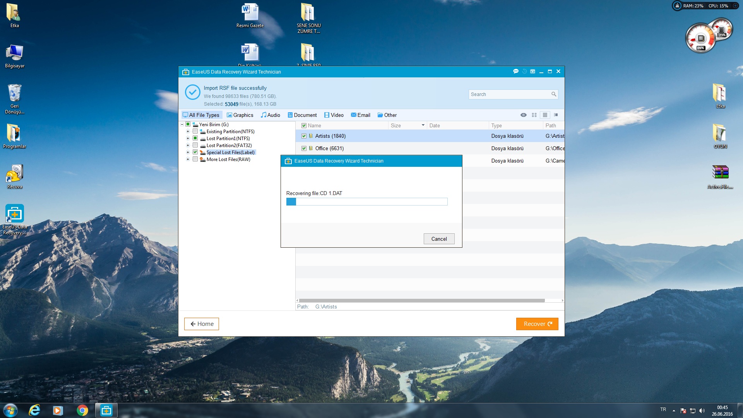Screen dimensions: 743x418
Task: Uncheck the Office (6631) row checkbox
Action: [304, 148]
